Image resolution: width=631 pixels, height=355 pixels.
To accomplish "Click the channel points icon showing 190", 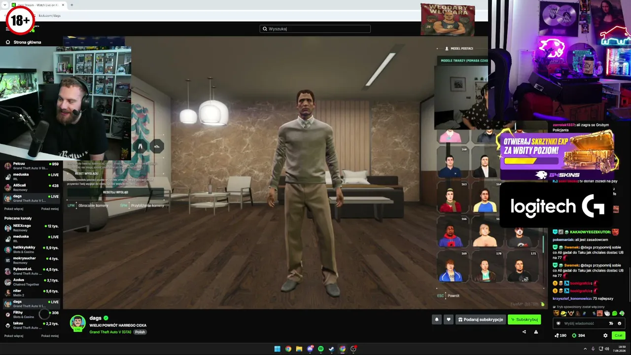I will 557,335.
